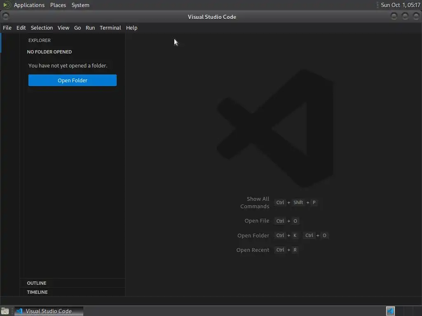This screenshot has height=316, width=422.
Task: Open the Run menu
Action: pyautogui.click(x=90, y=28)
